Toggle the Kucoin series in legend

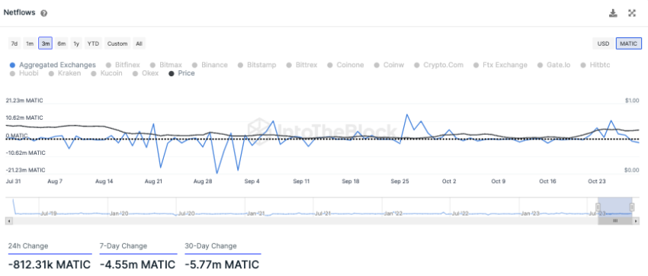point(107,73)
